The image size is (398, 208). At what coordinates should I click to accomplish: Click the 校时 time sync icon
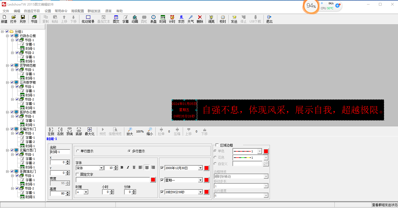pyautogui.click(x=223, y=19)
